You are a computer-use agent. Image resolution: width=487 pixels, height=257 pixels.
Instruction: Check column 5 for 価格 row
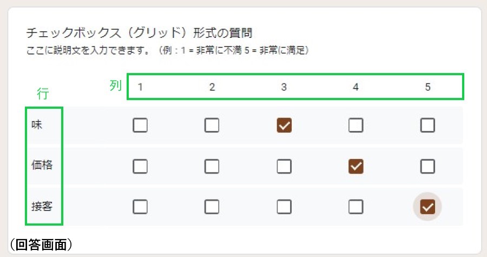point(427,166)
